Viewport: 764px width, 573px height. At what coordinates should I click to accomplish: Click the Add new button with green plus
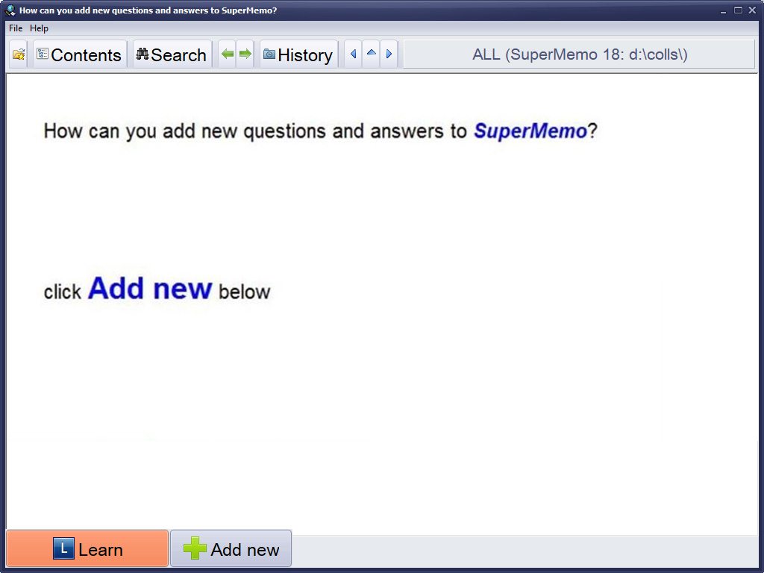[231, 550]
